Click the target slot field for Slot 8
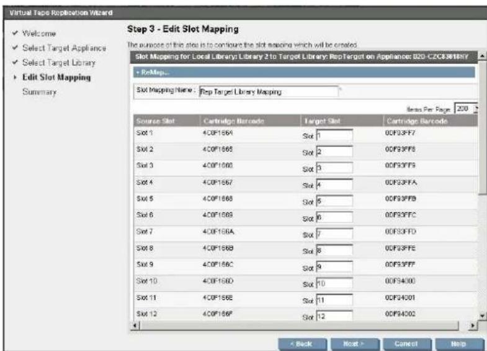 click(x=334, y=250)
